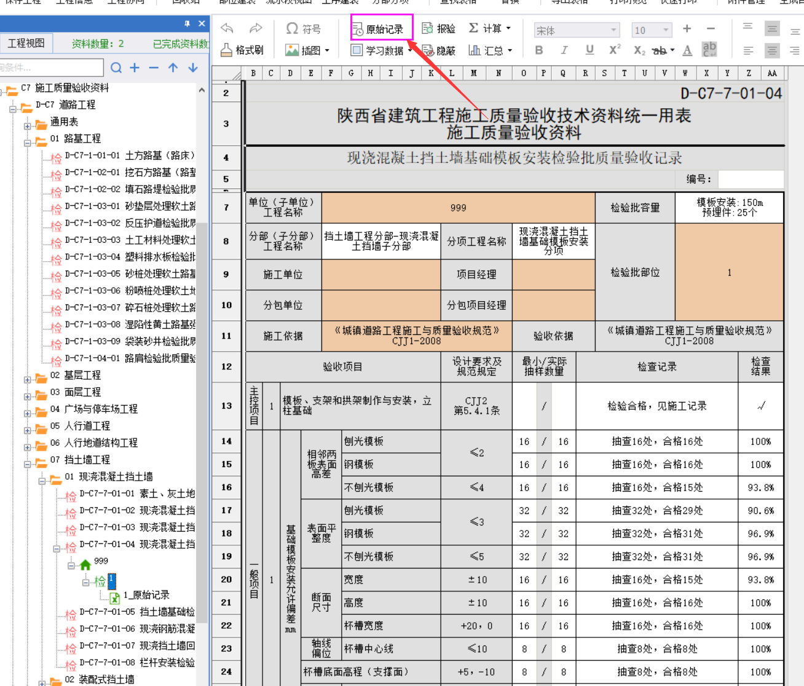Click the 隐蔽 concealed works icon
The width and height of the screenshot is (804, 686).
(428, 50)
